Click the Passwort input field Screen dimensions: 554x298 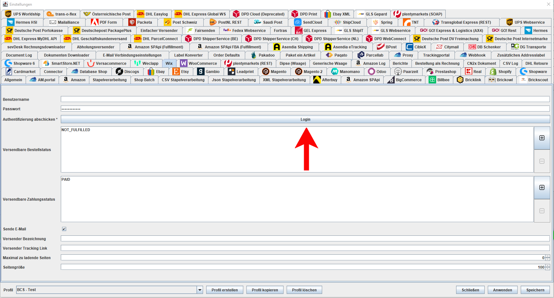point(305,109)
